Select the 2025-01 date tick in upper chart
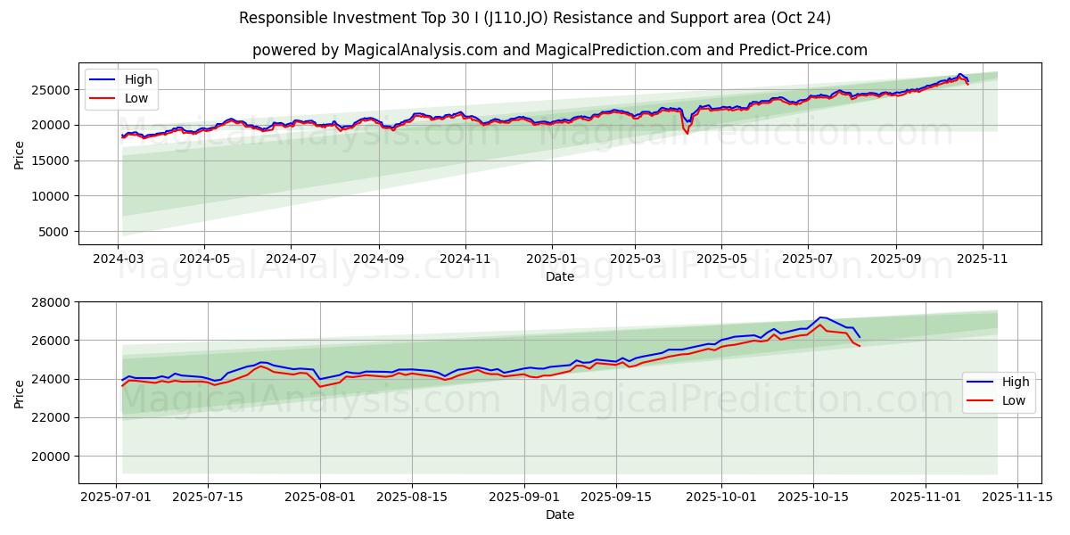1070x535 pixels. click(x=551, y=259)
